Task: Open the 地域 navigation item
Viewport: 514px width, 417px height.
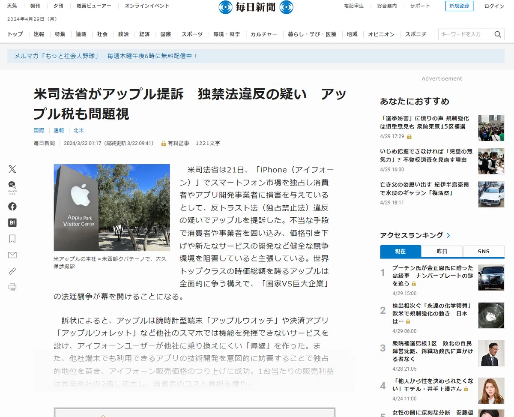Action: click(352, 34)
